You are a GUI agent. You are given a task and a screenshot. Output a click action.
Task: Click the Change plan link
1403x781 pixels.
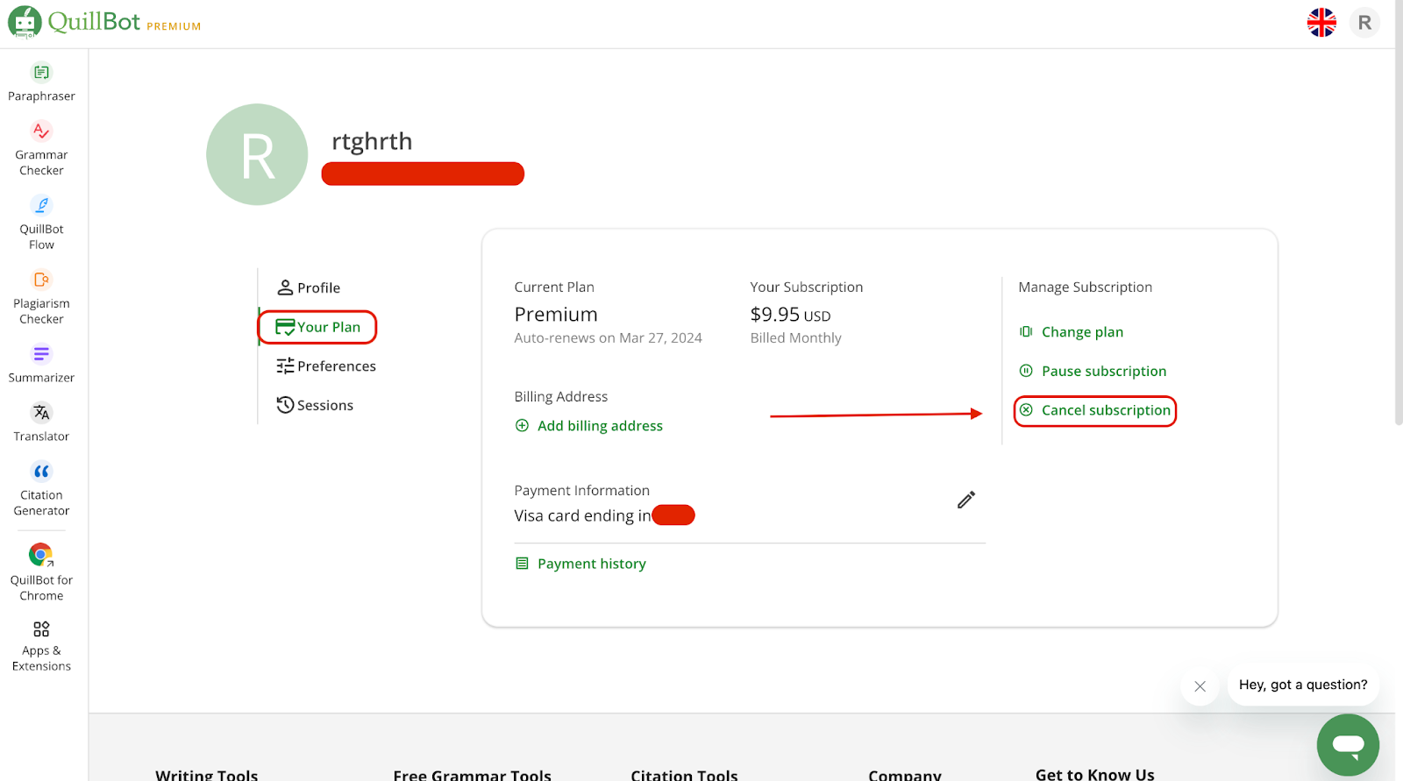tap(1071, 332)
